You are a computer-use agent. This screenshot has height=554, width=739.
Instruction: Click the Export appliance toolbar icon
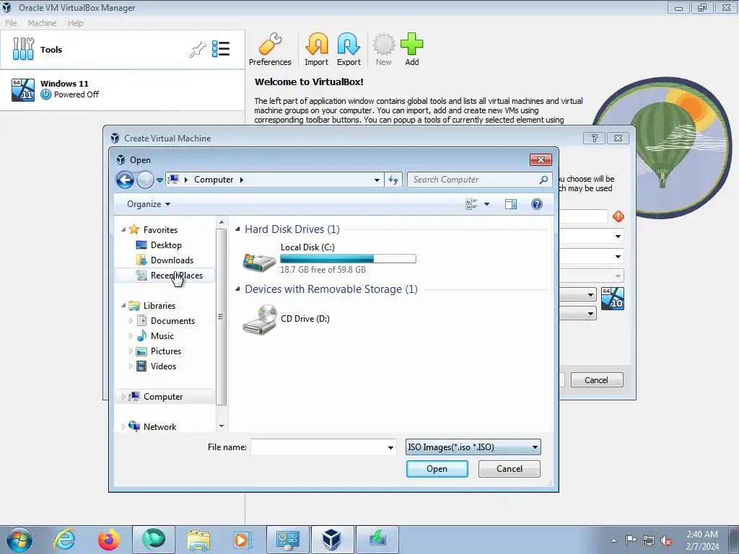(x=349, y=50)
